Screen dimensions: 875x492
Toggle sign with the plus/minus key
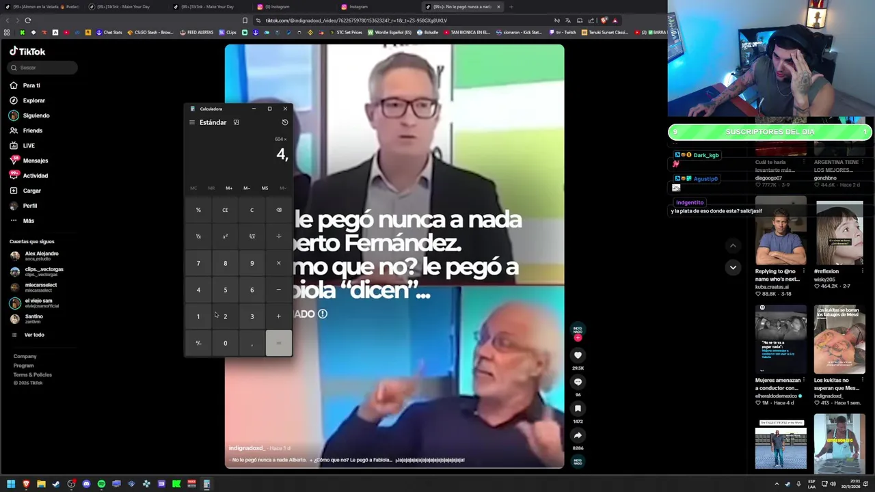tap(198, 343)
